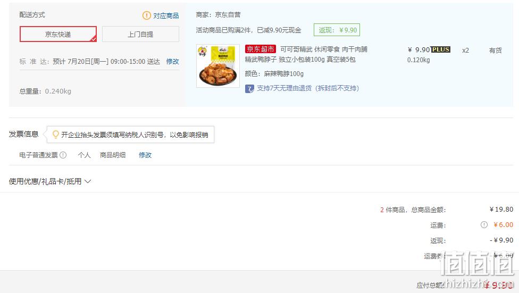Click the 返现 ¥9.90 green label

337,30
